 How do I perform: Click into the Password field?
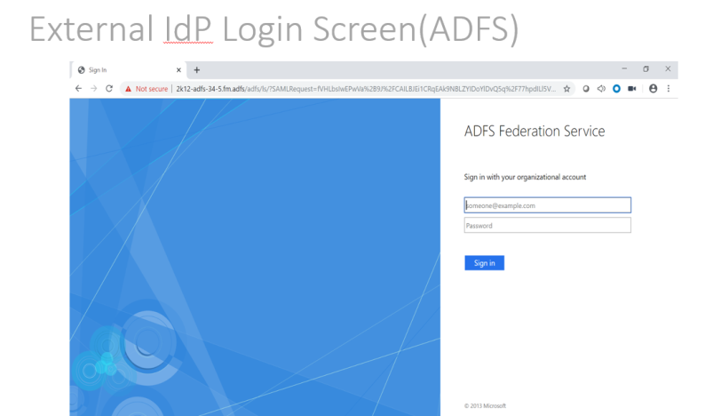tap(547, 225)
